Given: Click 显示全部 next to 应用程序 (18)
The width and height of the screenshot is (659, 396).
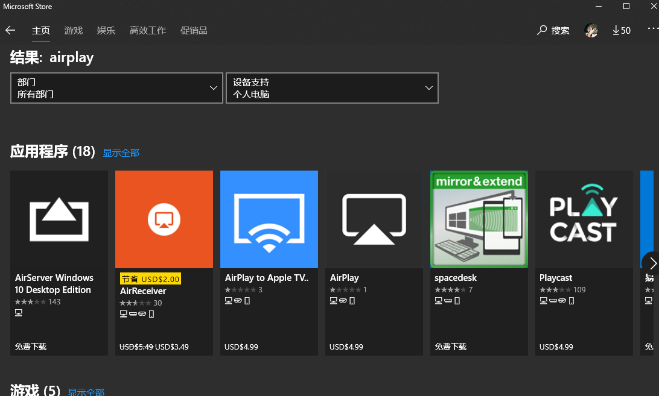Looking at the screenshot, I should click(x=121, y=153).
